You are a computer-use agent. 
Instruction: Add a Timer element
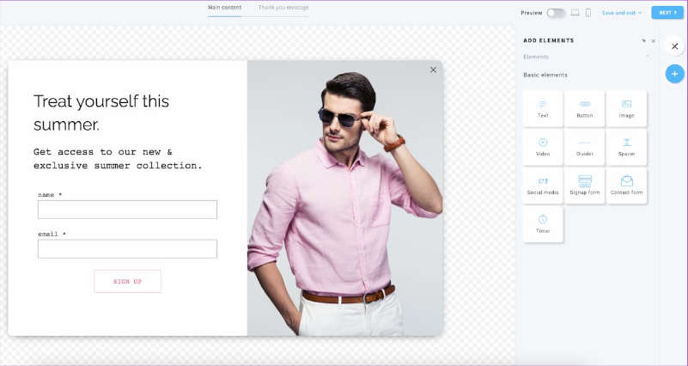[543, 224]
